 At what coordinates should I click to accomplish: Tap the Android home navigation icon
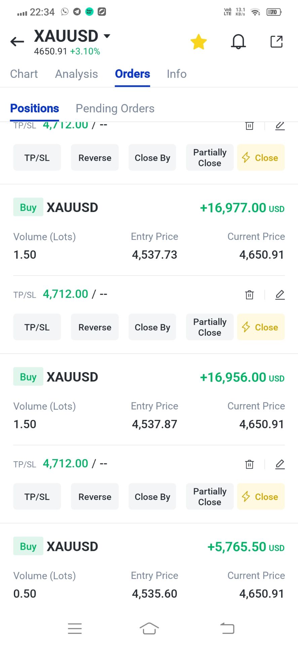pyautogui.click(x=149, y=628)
